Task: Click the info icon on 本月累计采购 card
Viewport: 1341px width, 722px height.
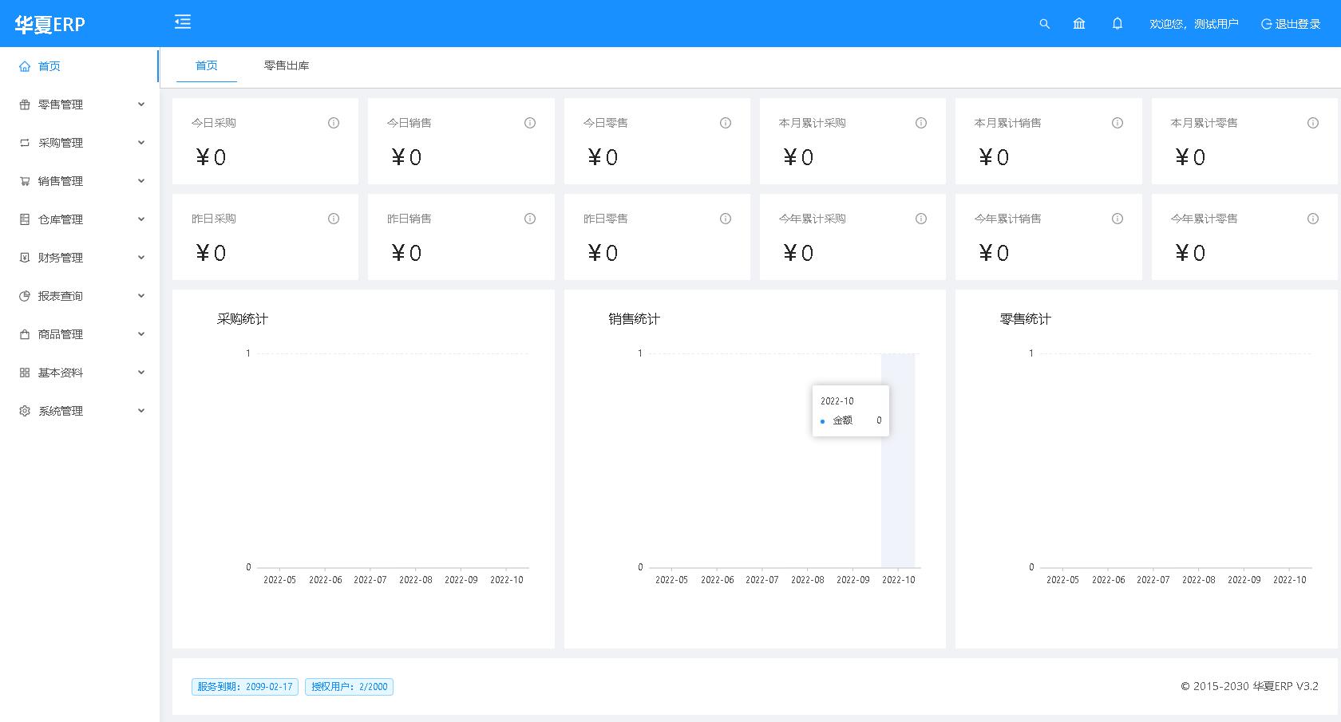Action: pos(921,123)
